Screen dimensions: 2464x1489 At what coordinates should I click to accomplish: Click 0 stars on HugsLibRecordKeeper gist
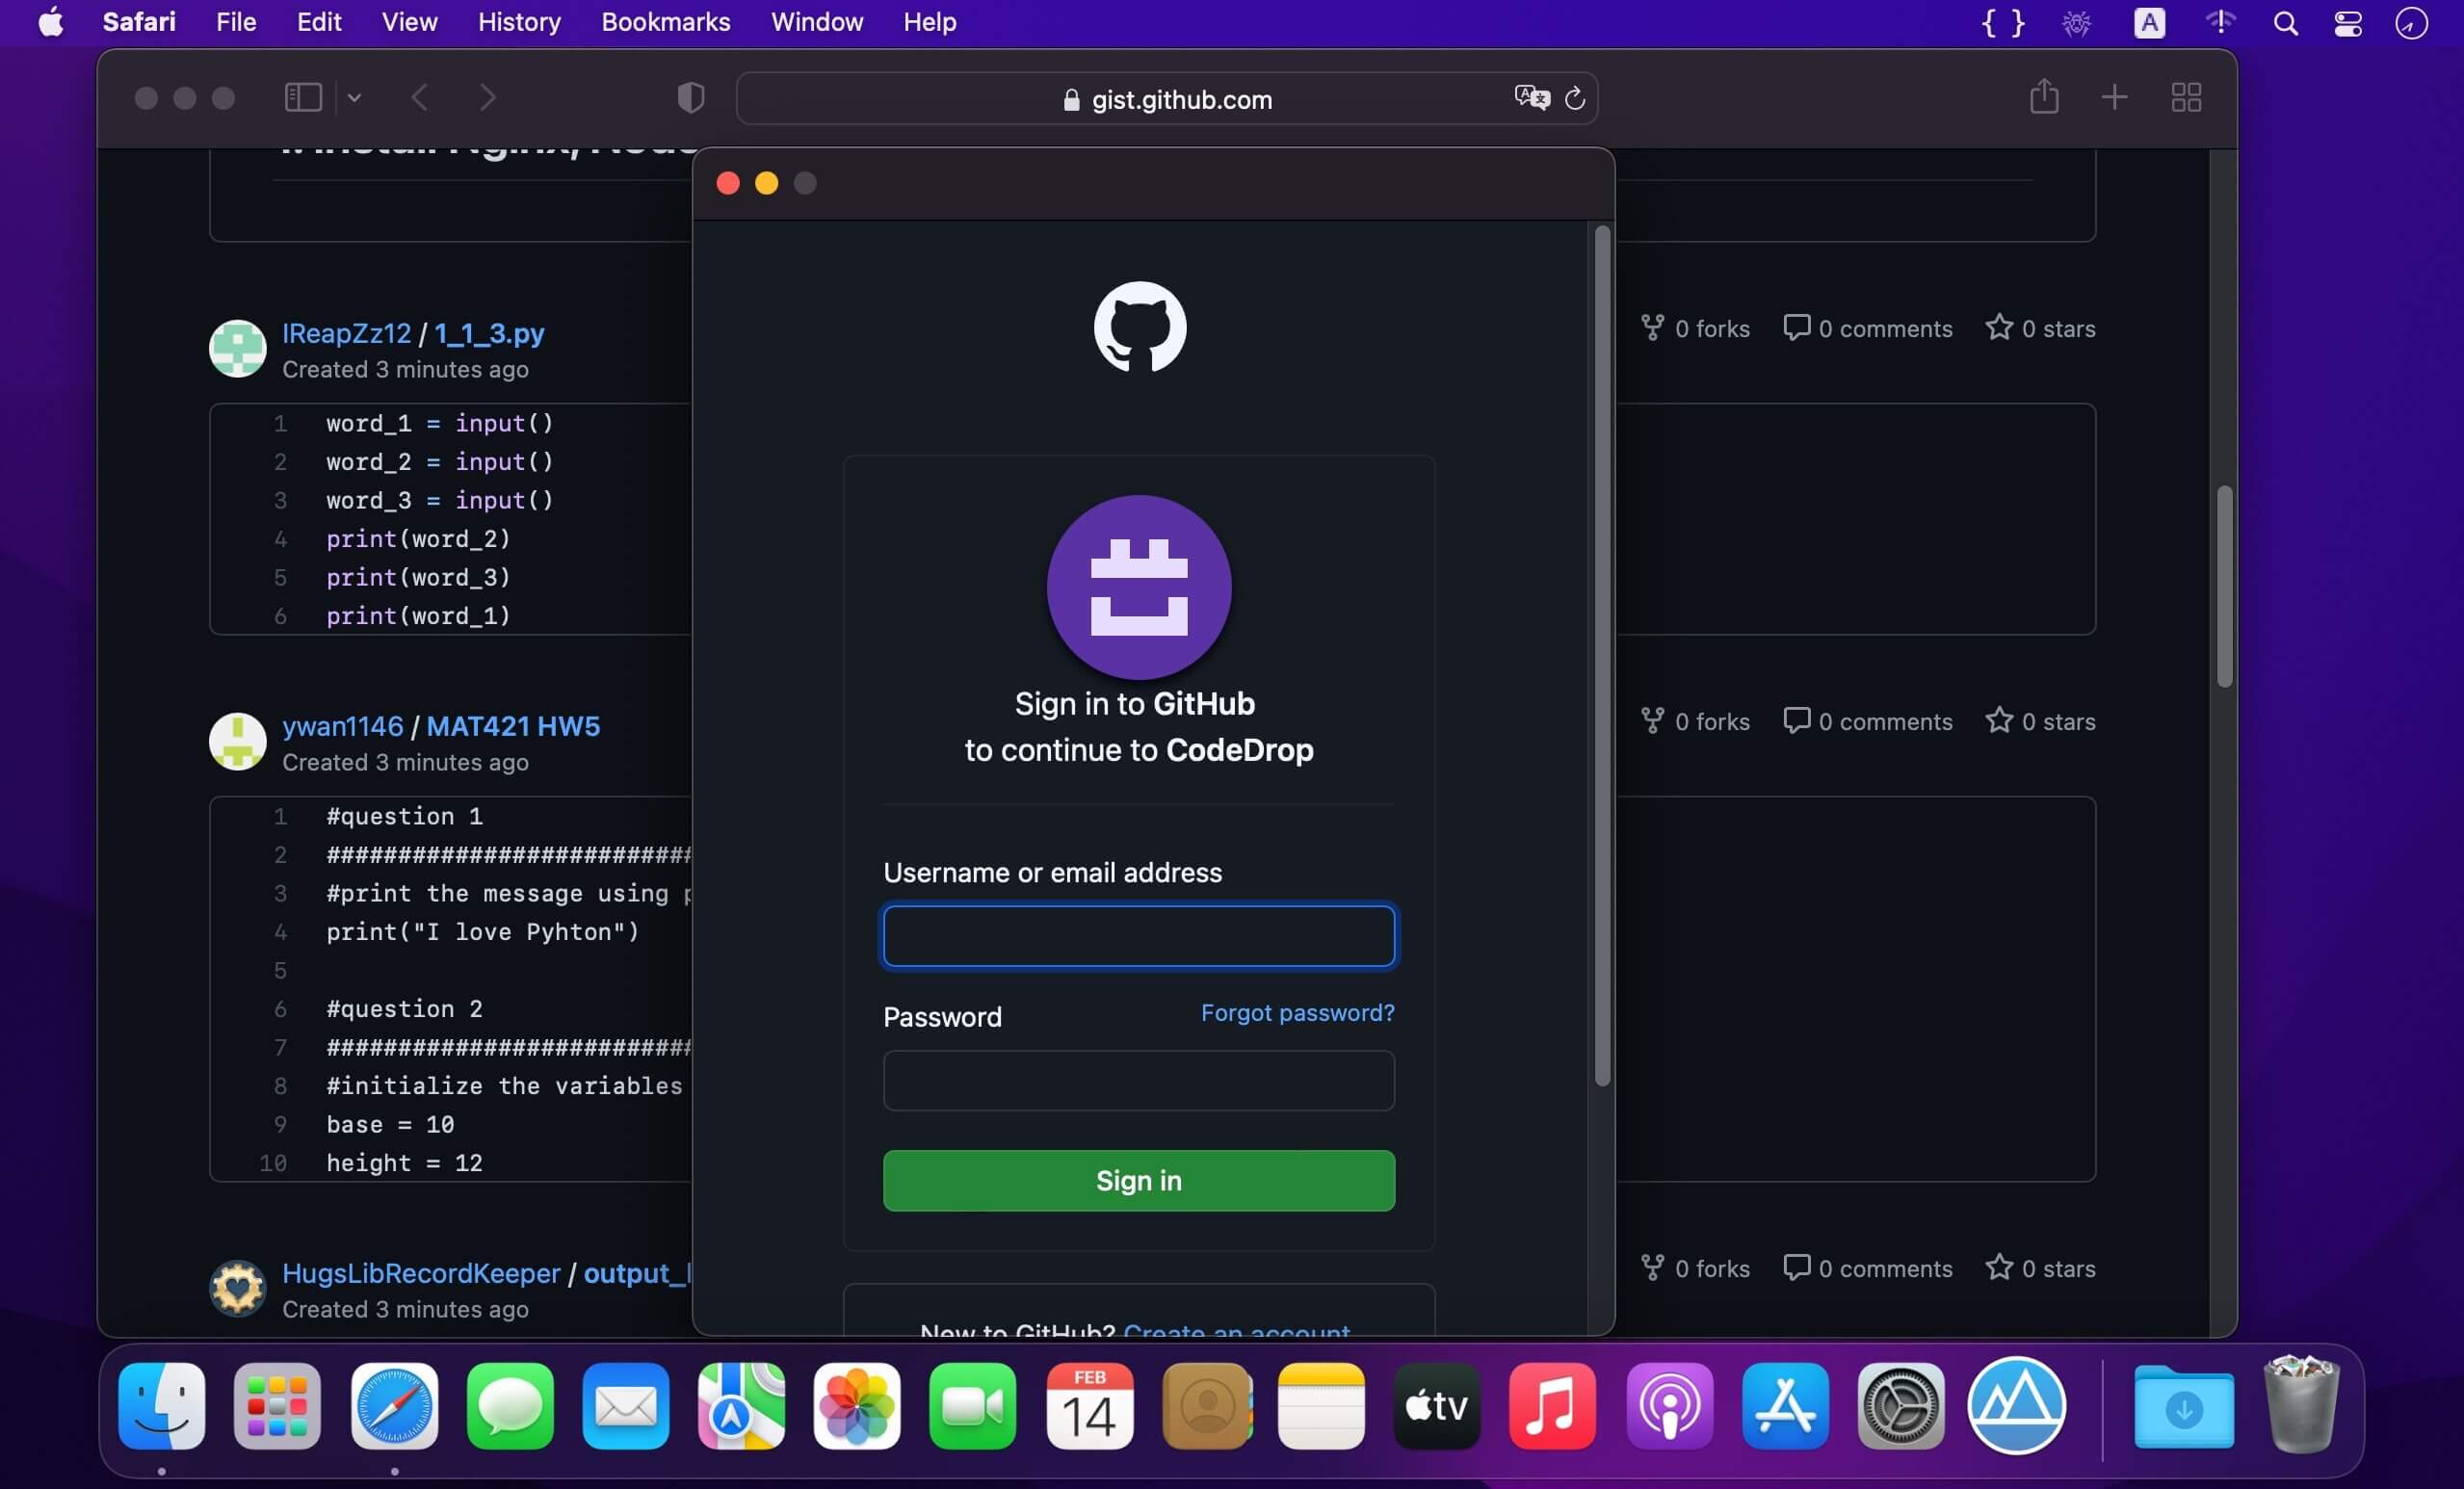tap(2041, 1268)
